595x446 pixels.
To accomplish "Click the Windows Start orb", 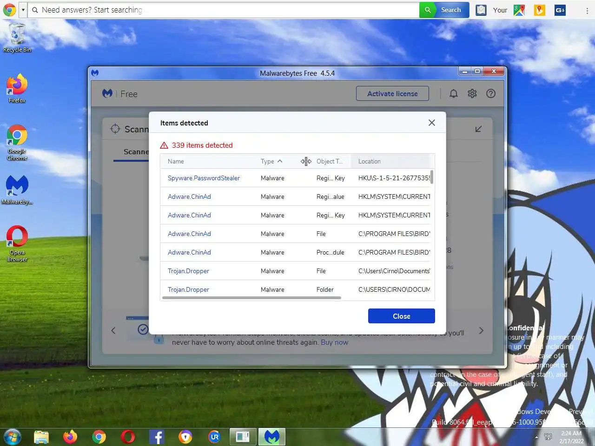I will [x=12, y=437].
